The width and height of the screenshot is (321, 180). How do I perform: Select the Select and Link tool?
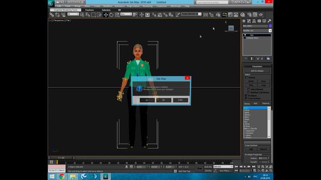pyautogui.click(x=52, y=14)
